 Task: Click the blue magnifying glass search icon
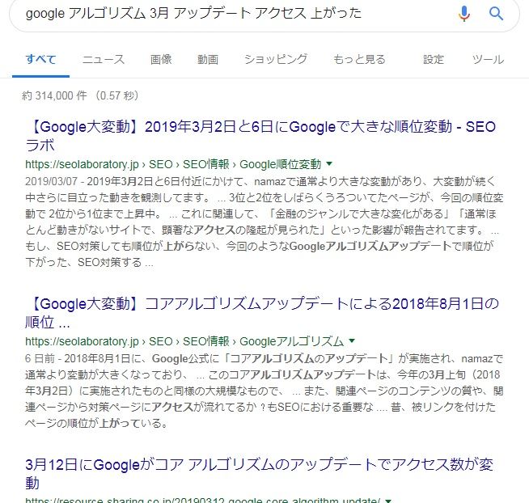coord(496,14)
